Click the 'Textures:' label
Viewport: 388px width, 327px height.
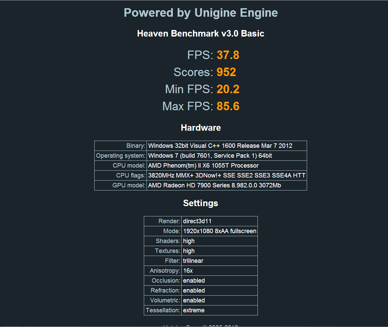pos(167,251)
